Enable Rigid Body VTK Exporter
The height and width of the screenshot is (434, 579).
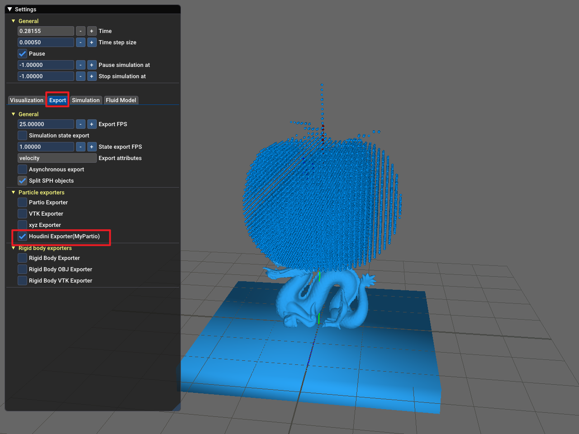coord(22,281)
